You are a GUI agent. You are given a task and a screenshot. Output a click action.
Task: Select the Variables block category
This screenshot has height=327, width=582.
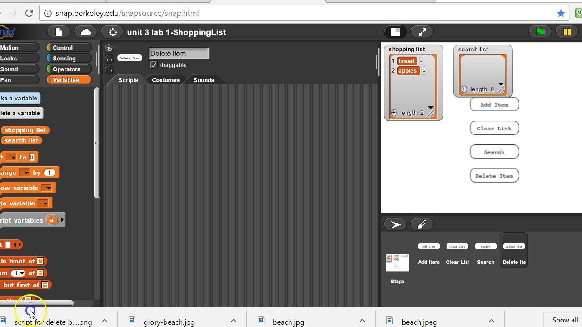click(69, 80)
